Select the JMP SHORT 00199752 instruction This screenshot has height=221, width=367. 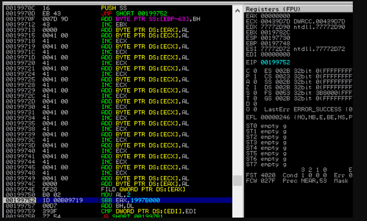tap(126, 13)
